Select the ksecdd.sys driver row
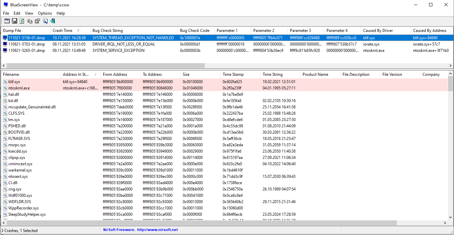Screen dimensions: 454x235 [x=224, y=151]
